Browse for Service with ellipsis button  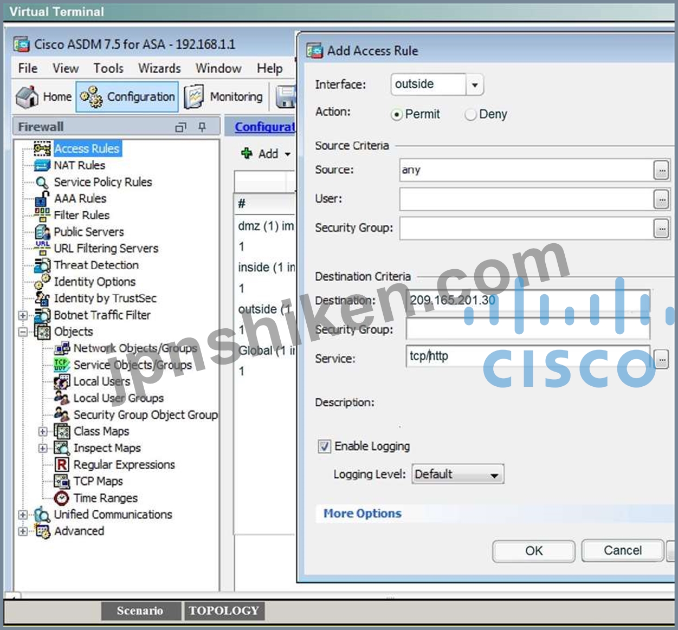661,359
